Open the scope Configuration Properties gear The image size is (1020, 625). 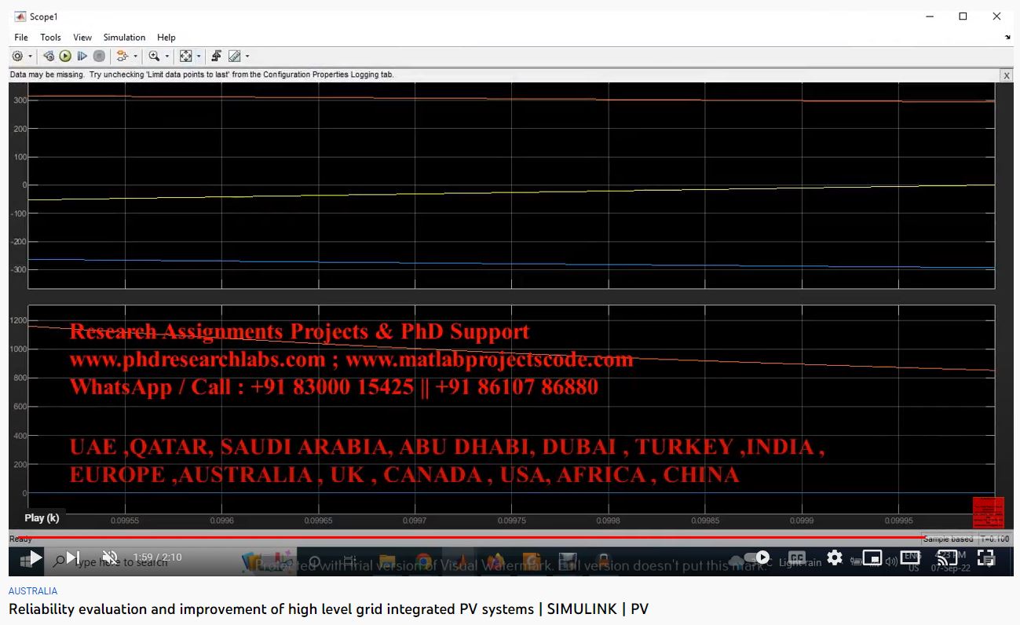[x=17, y=57]
